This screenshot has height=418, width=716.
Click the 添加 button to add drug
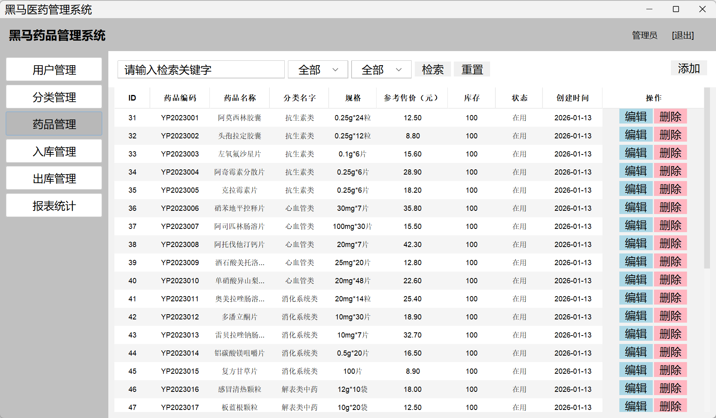[x=689, y=68]
